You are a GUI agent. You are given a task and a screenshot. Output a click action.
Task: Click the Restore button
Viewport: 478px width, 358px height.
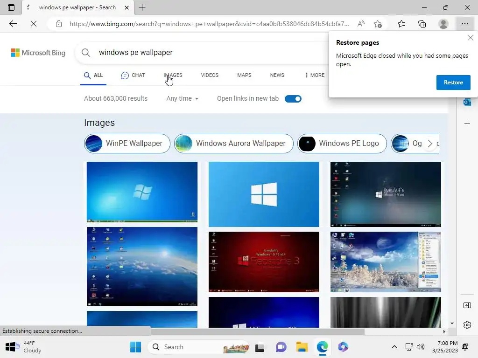tap(453, 83)
